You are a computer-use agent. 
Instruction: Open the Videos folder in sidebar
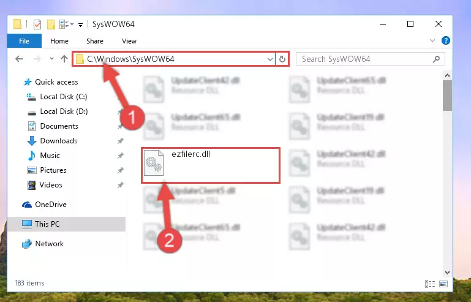click(51, 185)
